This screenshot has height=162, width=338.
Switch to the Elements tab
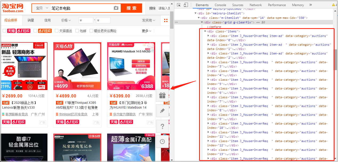click(202, 5)
